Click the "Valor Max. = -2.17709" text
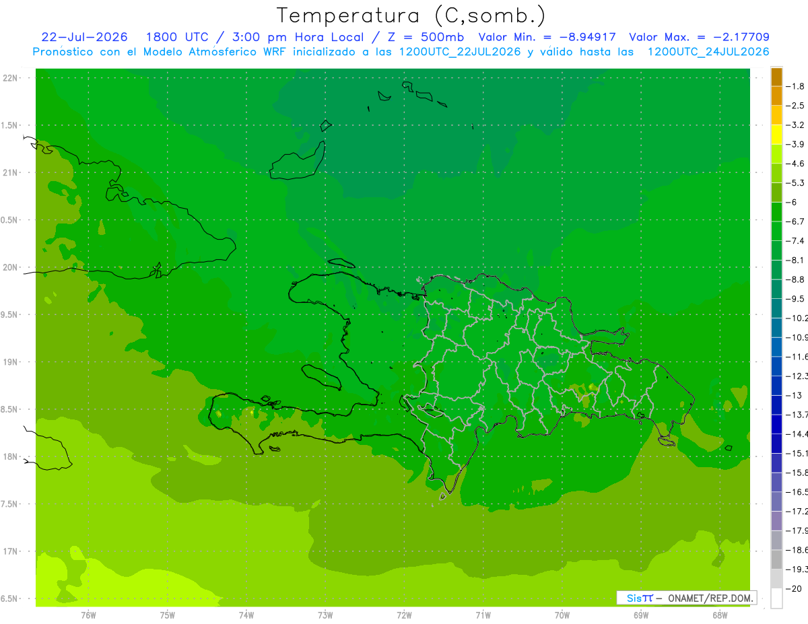Viewport: 808px width, 624px height. (x=699, y=37)
